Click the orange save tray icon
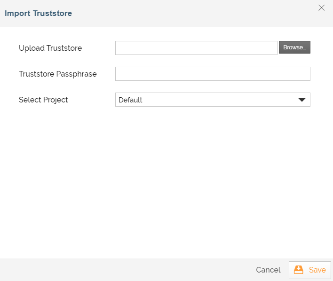Viewport: 333px width, 281px height. [x=298, y=270]
